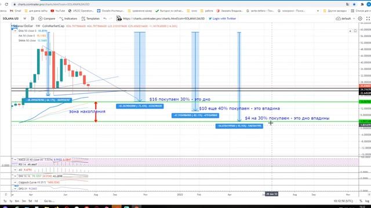Click the SOLANA:USD symbol search field
371x208 pixels.
click(x=10, y=18)
